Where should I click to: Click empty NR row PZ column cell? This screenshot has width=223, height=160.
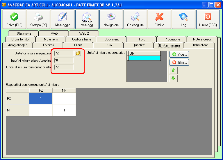41,110
